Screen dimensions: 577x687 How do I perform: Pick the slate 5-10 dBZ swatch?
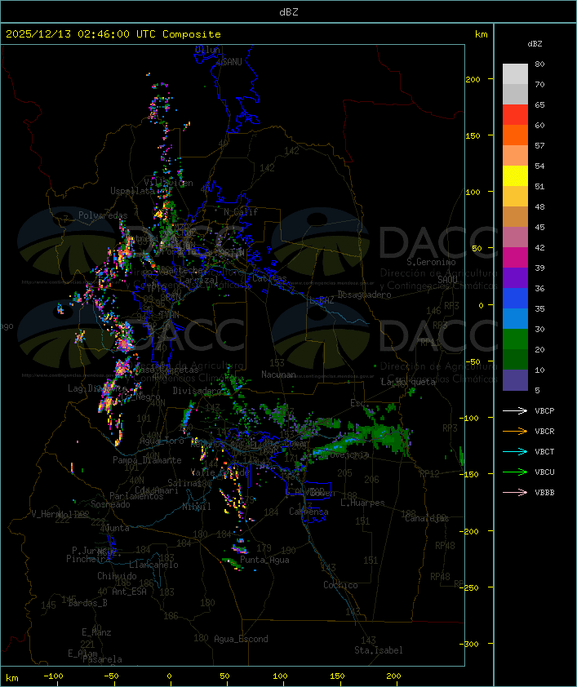[515, 380]
